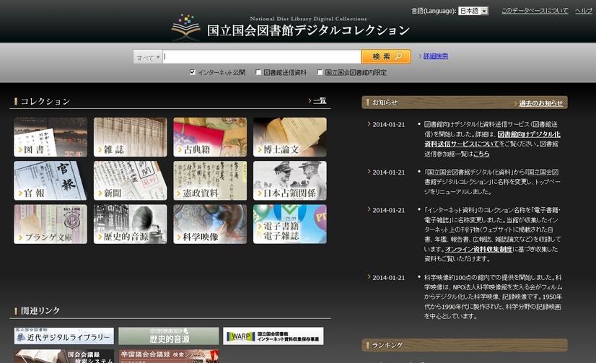Enable the 国立国会図書館内限定 checkbox

(320, 72)
